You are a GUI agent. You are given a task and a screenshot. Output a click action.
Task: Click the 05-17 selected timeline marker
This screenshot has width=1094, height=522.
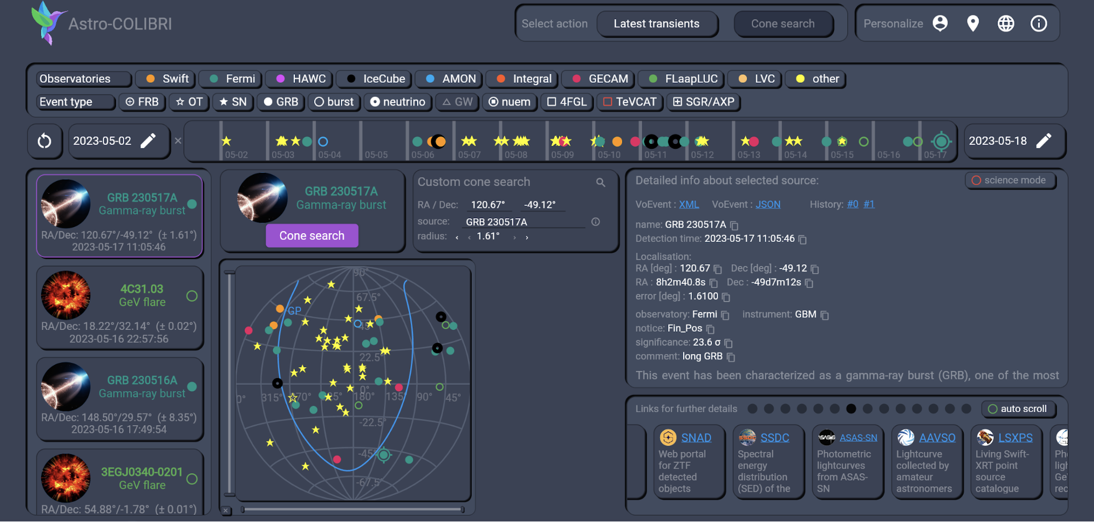tap(941, 141)
